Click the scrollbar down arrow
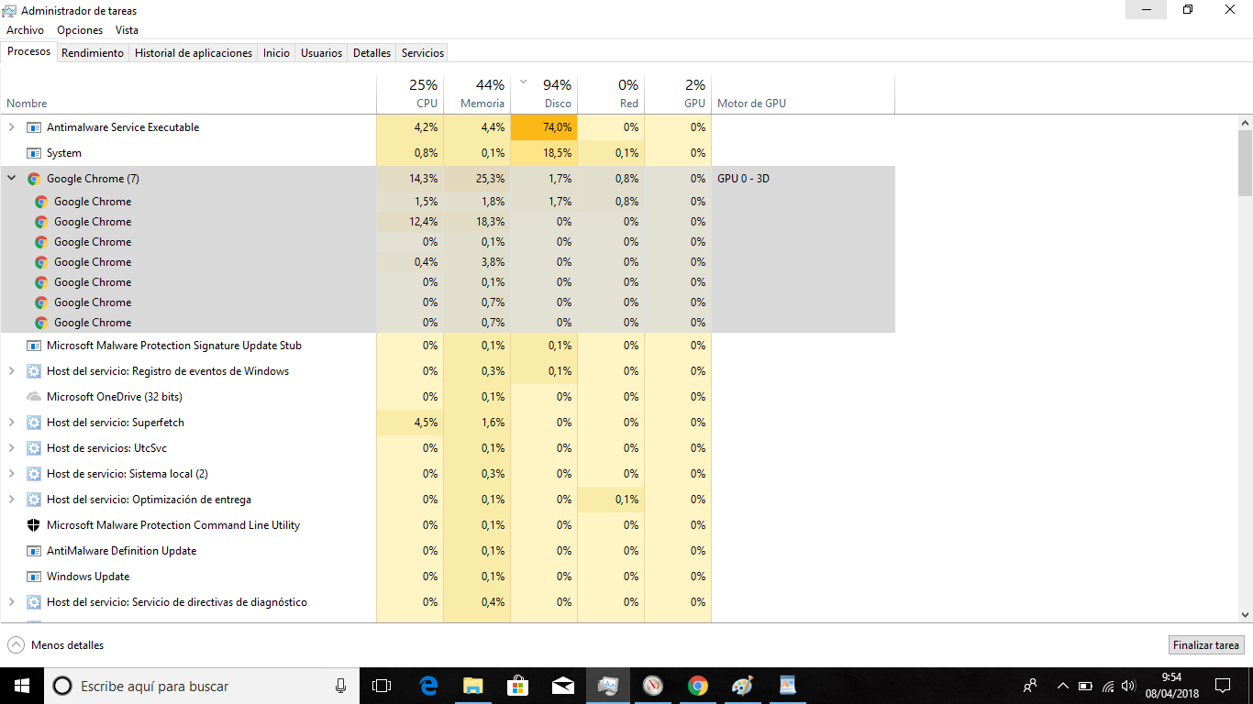 click(1246, 615)
